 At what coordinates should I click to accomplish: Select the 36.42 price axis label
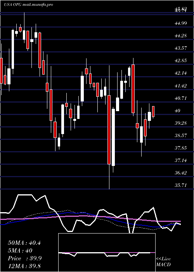click(x=181, y=173)
